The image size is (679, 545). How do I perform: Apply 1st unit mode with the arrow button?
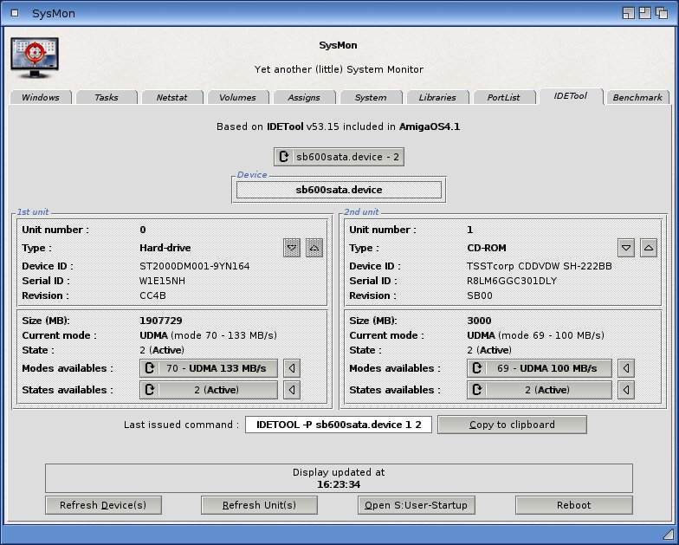[292, 368]
